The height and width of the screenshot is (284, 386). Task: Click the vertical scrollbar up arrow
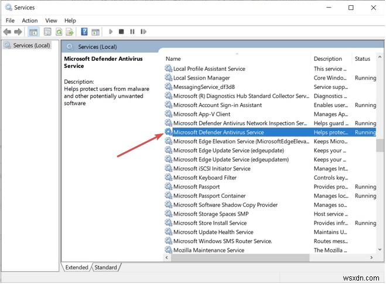380,57
